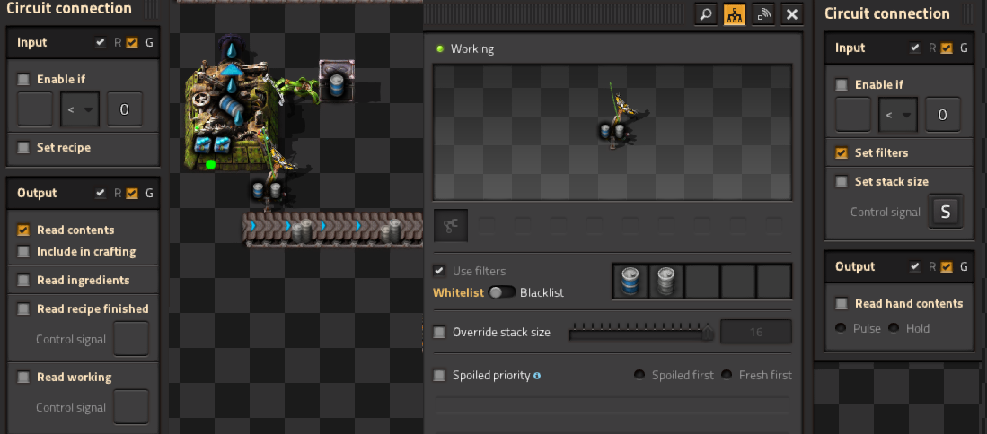Toggle Output green wire G beside Read contents
This screenshot has width=987, height=434.
coord(131,193)
